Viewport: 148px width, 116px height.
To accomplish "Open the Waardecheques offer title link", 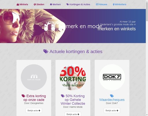I will (x=112, y=100).
